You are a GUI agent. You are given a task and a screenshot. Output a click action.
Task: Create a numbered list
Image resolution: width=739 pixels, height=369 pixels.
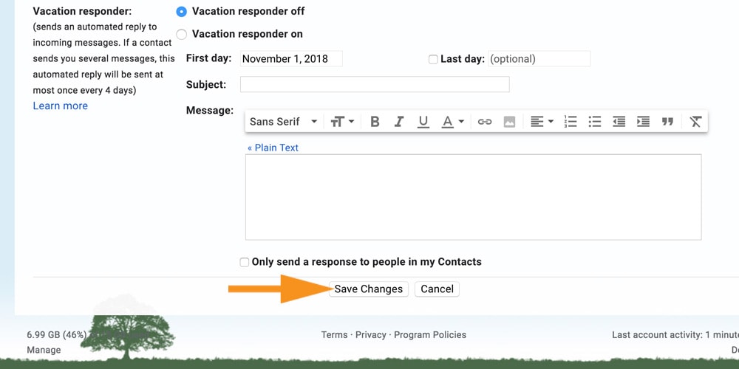click(571, 122)
